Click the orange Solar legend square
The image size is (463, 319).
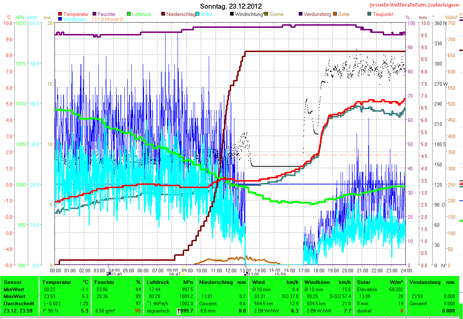335,14
